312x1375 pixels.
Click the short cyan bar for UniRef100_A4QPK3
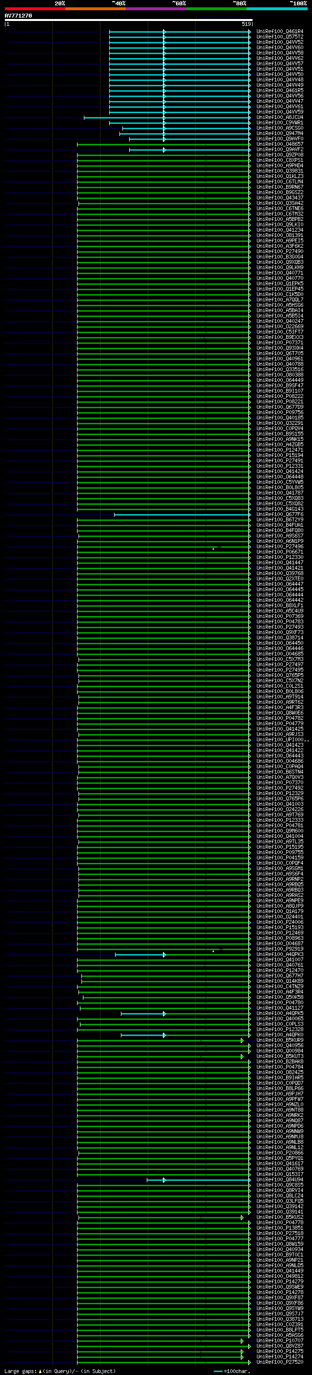coord(141,955)
